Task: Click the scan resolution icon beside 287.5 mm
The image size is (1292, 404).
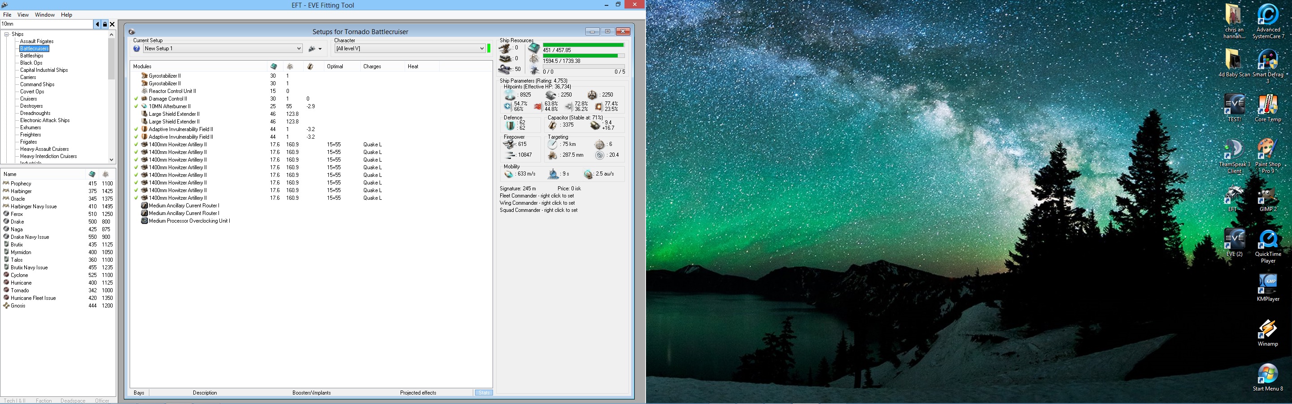Action: [x=553, y=155]
